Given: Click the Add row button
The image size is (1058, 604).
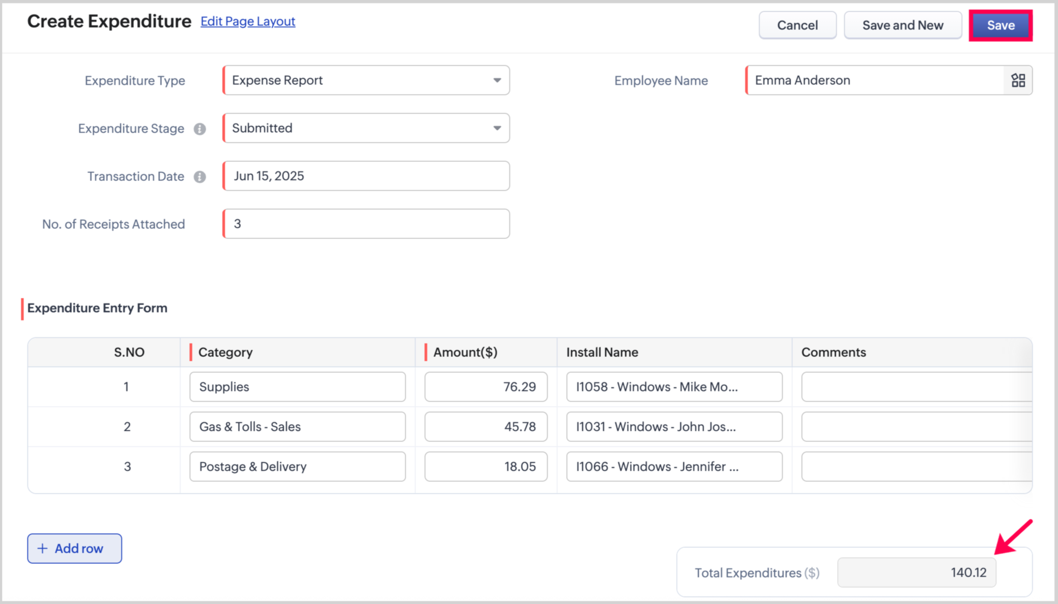Looking at the screenshot, I should coord(74,548).
